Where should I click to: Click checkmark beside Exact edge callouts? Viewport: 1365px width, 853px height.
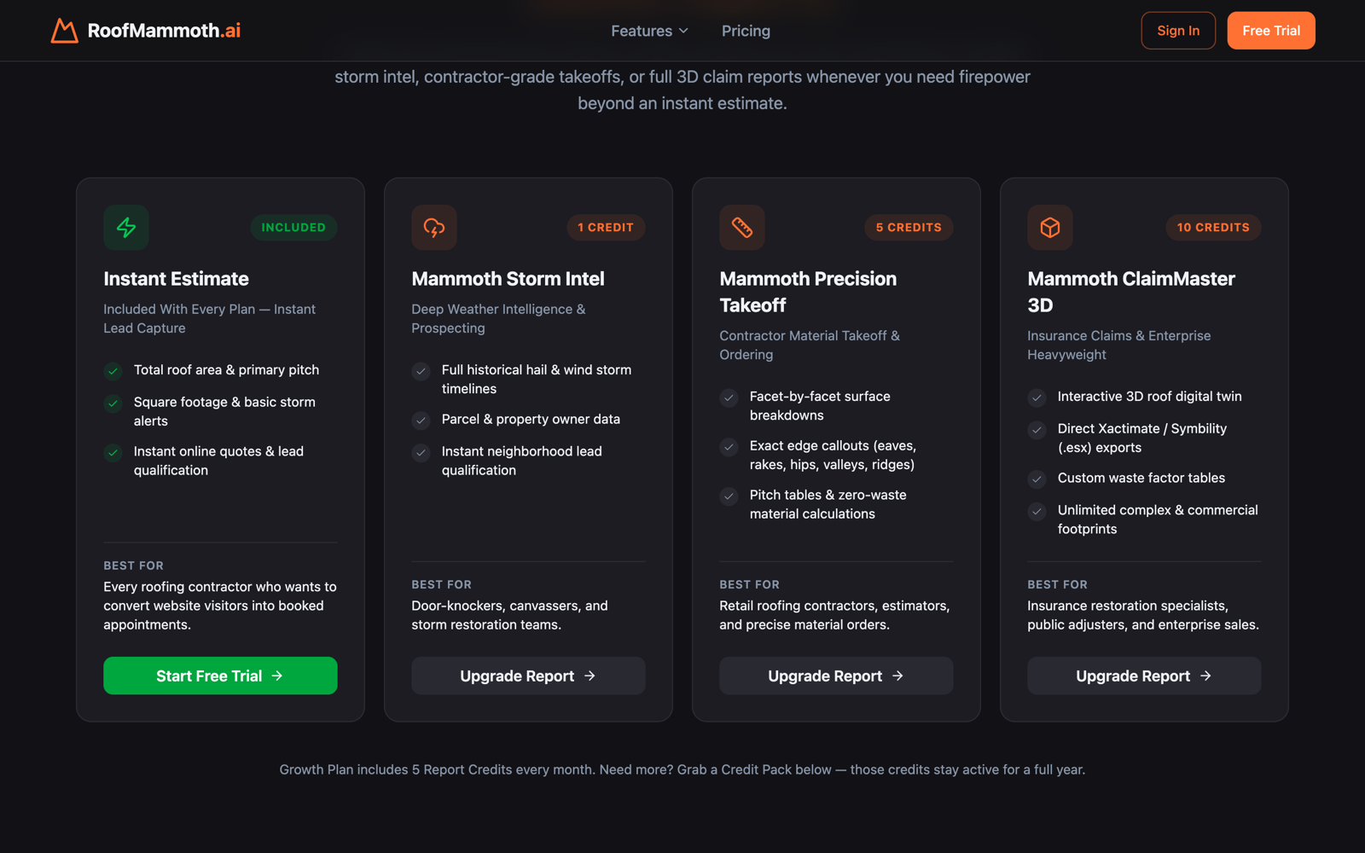[729, 447]
